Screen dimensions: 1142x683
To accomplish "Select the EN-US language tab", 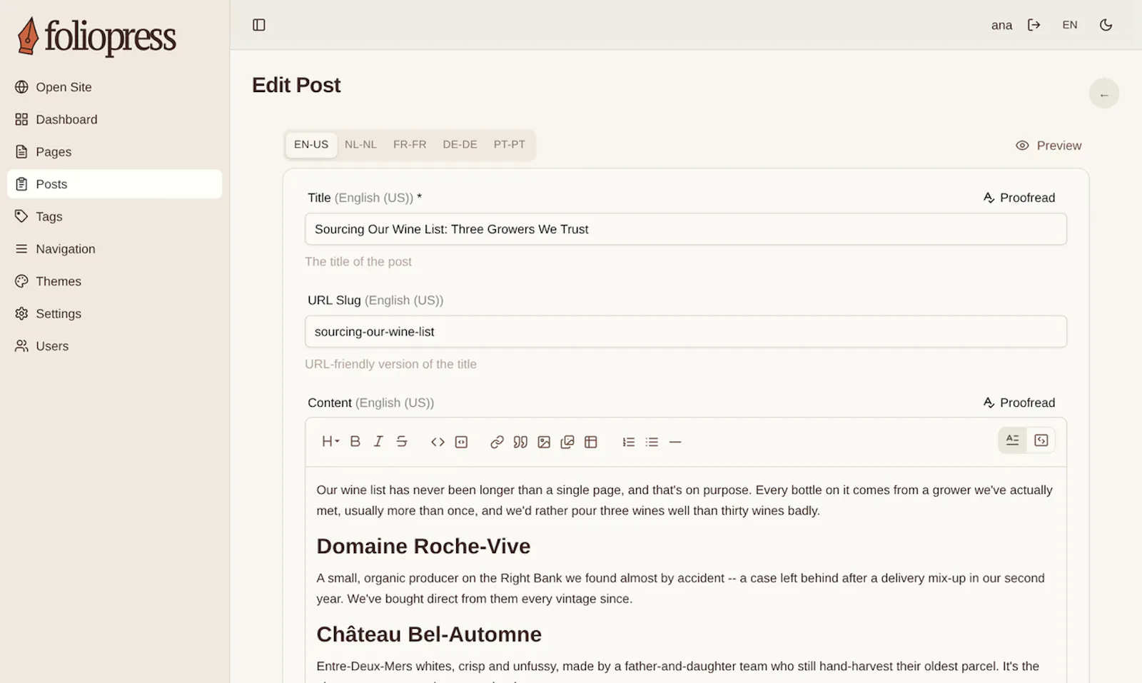I will [x=311, y=144].
